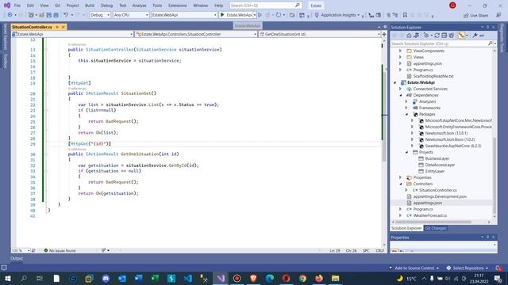Click the Save icon in the toolbar
508x285 pixels.
click(x=49, y=15)
